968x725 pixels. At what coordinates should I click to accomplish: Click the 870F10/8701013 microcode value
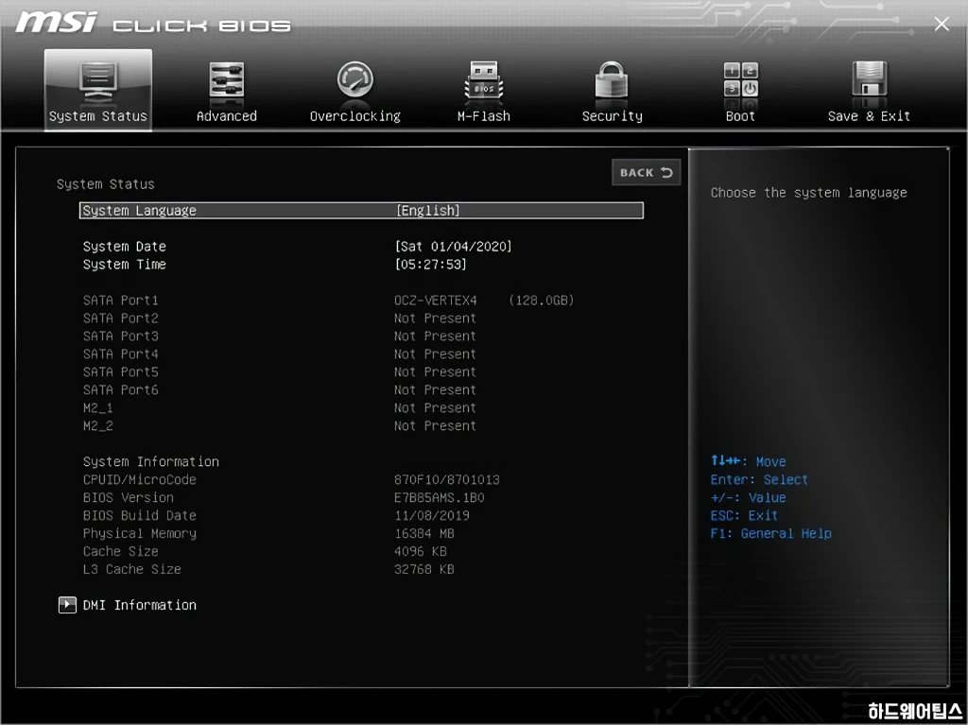(447, 479)
